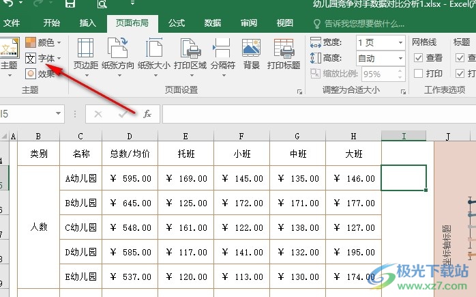Viewport: 476px width, 297px height.
Task: Select column B header
Action: coord(38,136)
